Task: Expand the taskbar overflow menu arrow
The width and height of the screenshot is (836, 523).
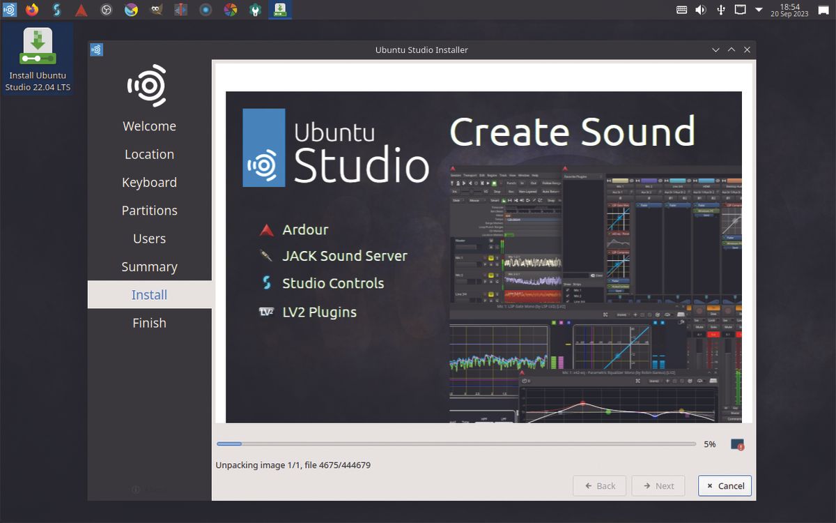Action: tap(759, 9)
